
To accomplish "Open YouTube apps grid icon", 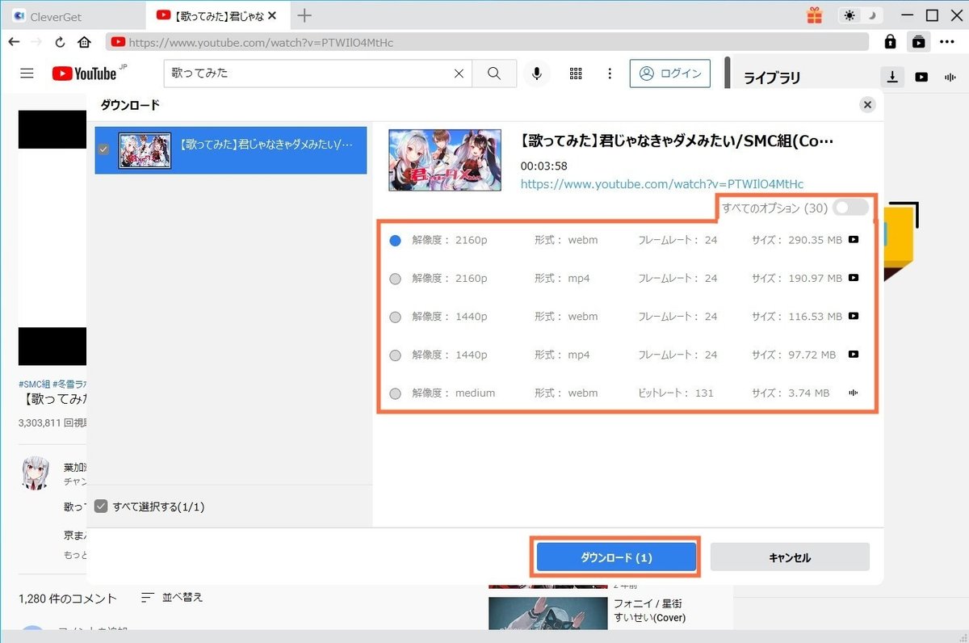I will pyautogui.click(x=576, y=74).
